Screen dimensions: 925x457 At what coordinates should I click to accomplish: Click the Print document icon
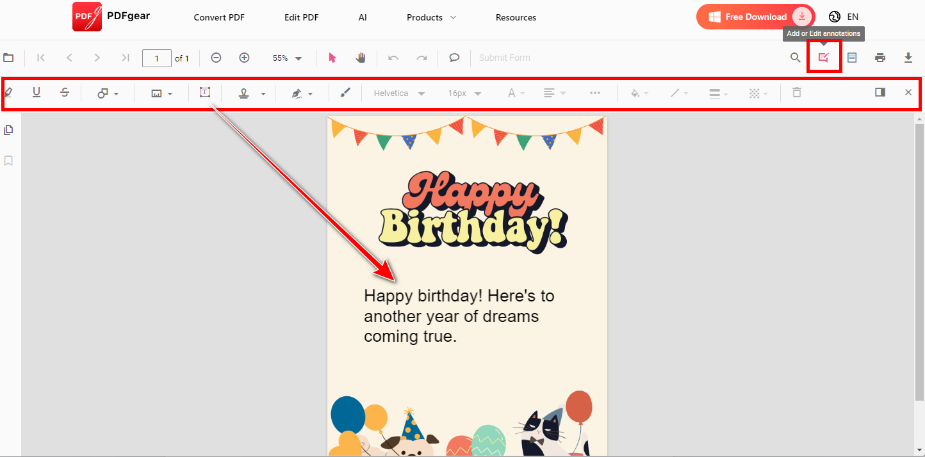(880, 58)
